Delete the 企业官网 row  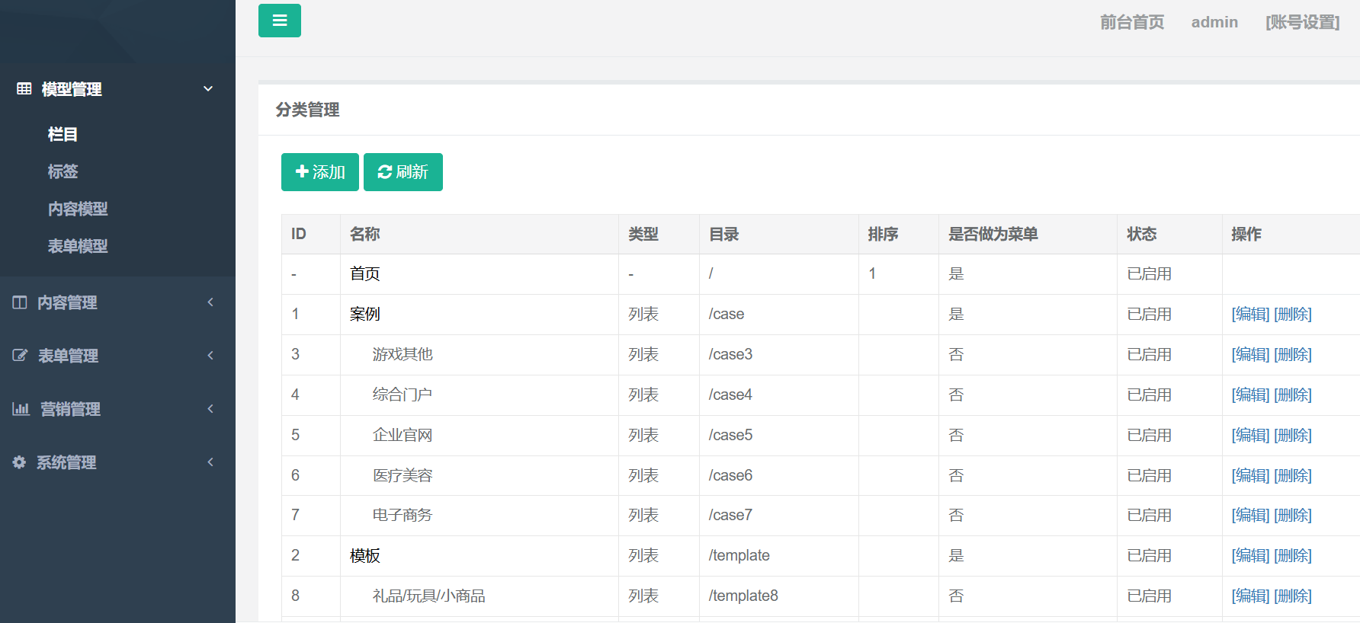(1293, 435)
